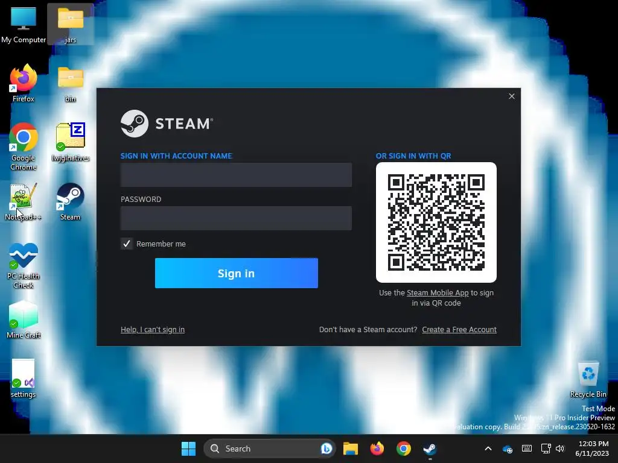Click the QR code image

point(436,222)
